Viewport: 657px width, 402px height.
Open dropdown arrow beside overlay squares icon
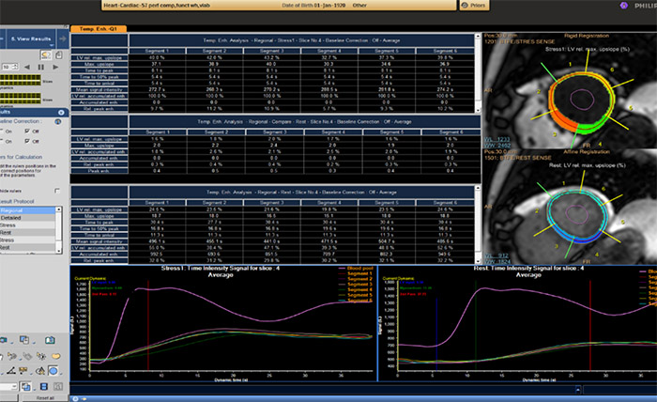[34, 389]
